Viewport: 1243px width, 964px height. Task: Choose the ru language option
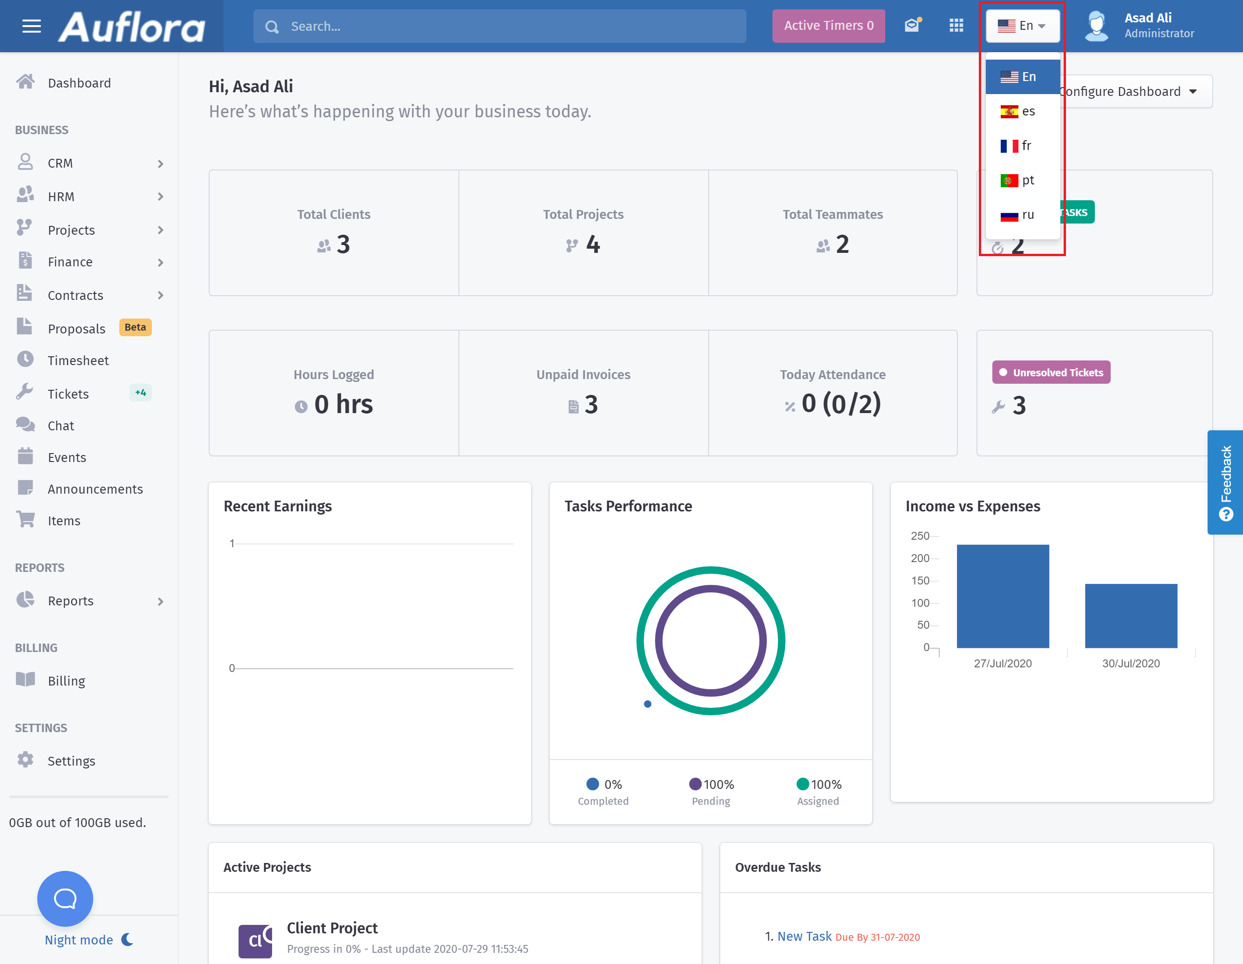tap(1022, 215)
